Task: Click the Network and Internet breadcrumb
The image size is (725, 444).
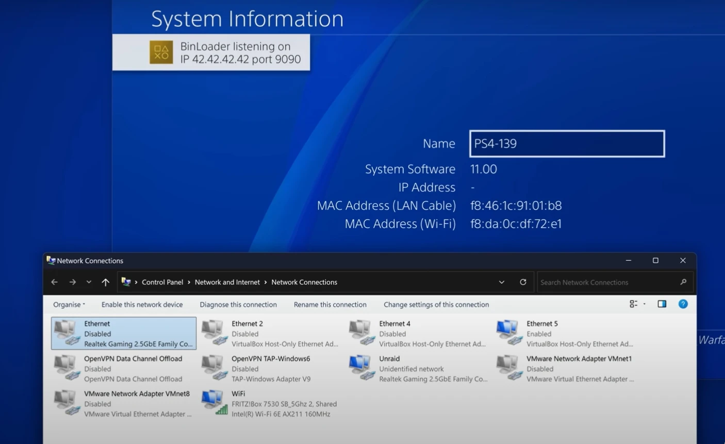Action: [227, 282]
